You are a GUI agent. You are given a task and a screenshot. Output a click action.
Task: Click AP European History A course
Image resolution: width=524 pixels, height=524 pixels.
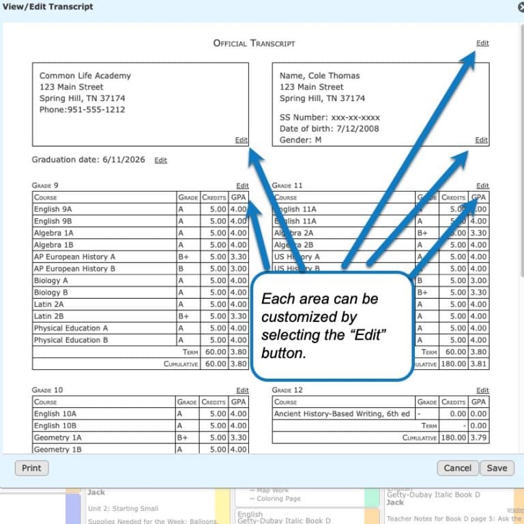[x=104, y=257]
